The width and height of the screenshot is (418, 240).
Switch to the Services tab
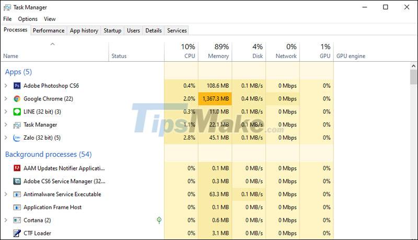[177, 30]
